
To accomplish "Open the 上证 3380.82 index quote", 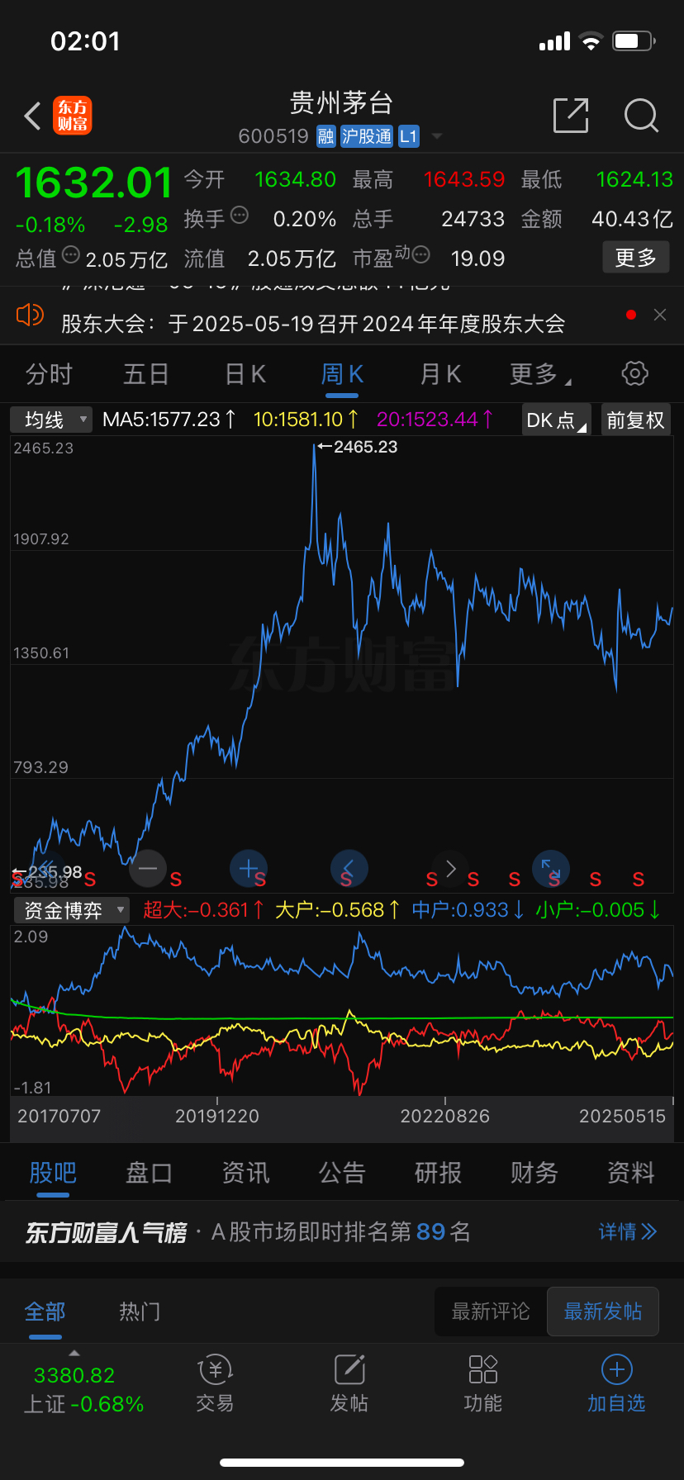I will pyautogui.click(x=83, y=1389).
